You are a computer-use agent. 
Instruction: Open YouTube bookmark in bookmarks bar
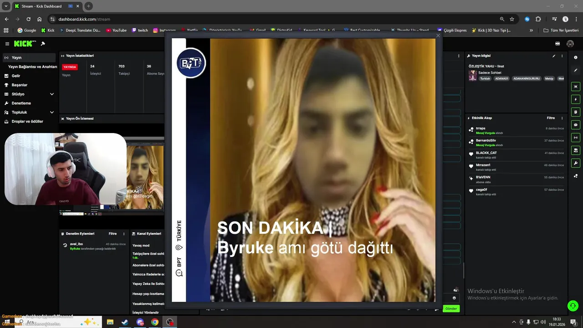[116, 30]
